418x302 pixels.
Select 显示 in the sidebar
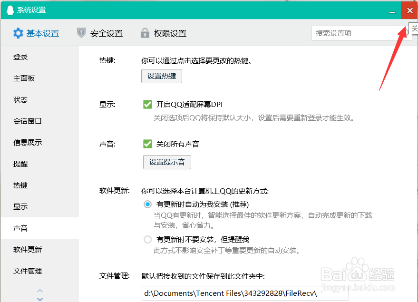40,206
